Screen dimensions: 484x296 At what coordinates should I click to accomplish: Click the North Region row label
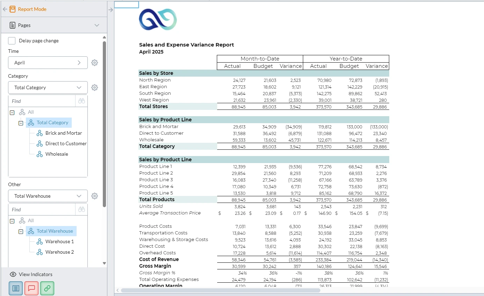point(155,80)
